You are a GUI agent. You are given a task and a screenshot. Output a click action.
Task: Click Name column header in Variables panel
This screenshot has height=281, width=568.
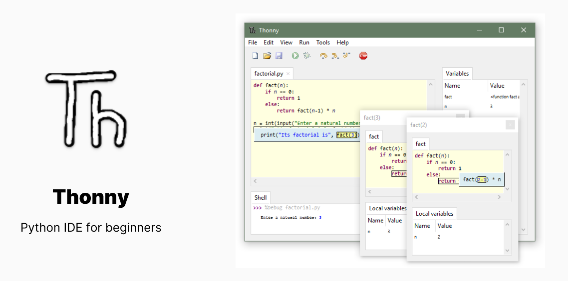coord(452,86)
